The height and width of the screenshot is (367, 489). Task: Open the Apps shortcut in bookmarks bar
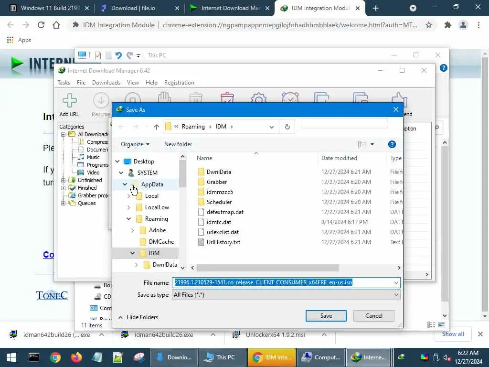[x=19, y=40]
